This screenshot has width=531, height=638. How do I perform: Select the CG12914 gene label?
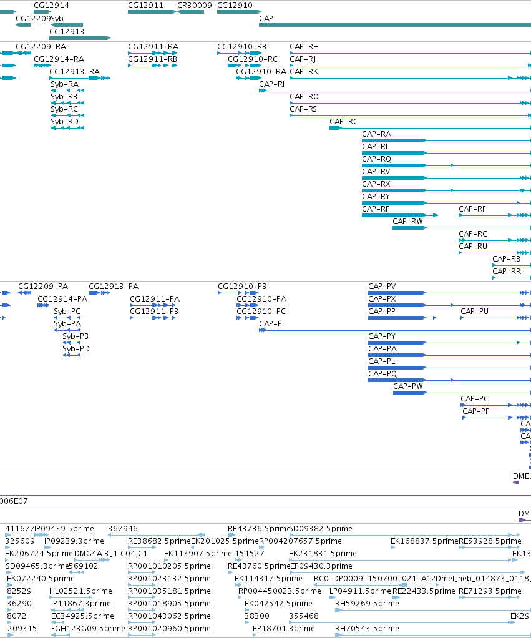coord(51,5)
